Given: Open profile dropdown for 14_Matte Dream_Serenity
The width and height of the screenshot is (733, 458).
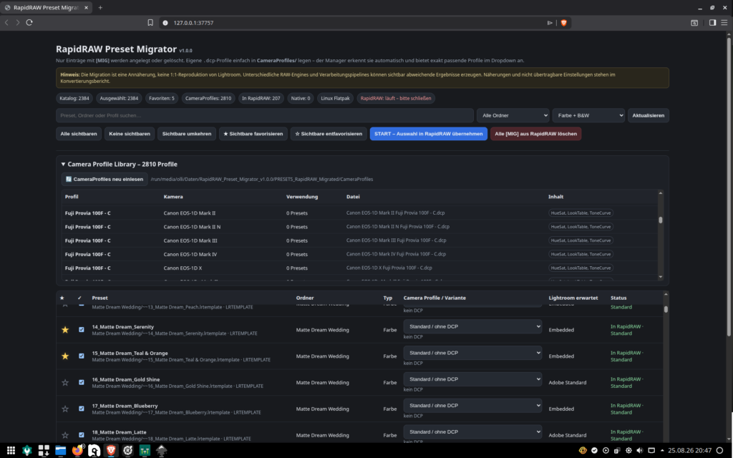Looking at the screenshot, I should pos(472,326).
